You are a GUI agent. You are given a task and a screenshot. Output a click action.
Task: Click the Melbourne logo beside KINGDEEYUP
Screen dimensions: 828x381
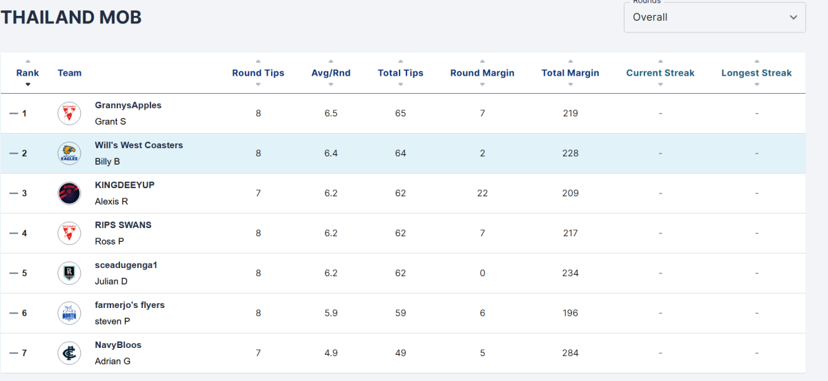[x=69, y=193]
